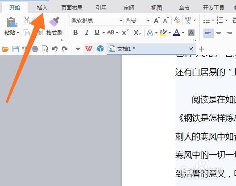Switch to the 视图 tab
Viewport: 236px width, 186px height.
point(157,8)
